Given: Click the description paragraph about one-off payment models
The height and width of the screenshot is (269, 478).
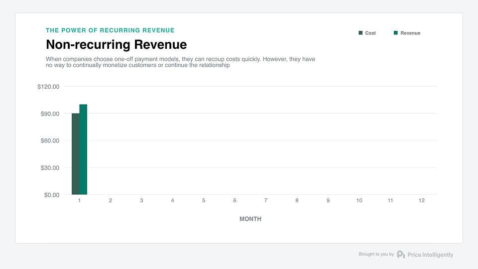Looking at the screenshot, I should coord(180,62).
